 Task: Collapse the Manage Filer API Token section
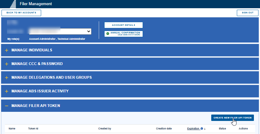pos(130,105)
